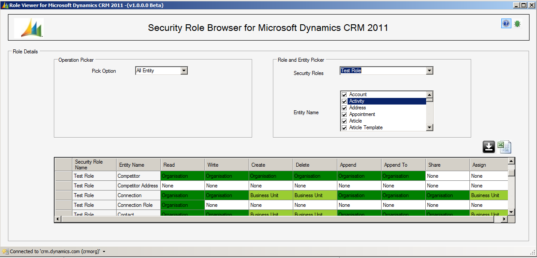Click the green bug report icon
This screenshot has height=258, width=537.
coord(517,24)
